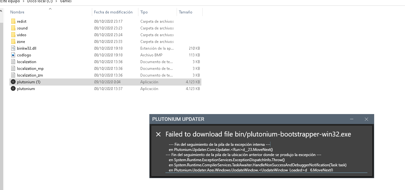Click the PLUTONIUM UPDATER title text
Viewport: 405px width, 190px height.
pyautogui.click(x=178, y=119)
